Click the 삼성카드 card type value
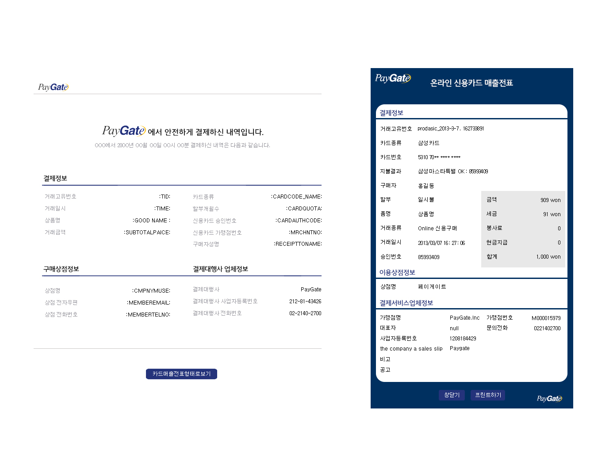Screen dimensions: 594x454 coord(429,143)
